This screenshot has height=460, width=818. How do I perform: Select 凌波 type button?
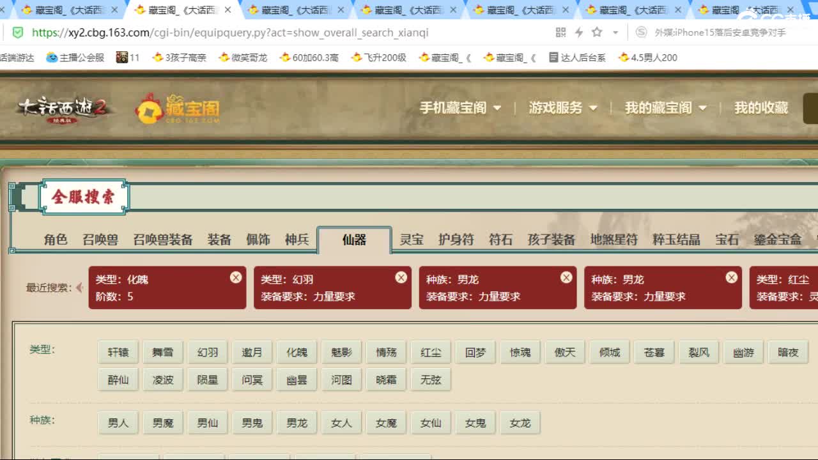(163, 379)
